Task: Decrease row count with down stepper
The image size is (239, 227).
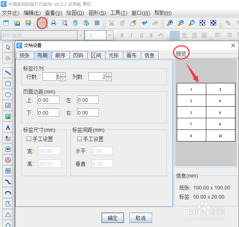Action: click(x=63, y=79)
